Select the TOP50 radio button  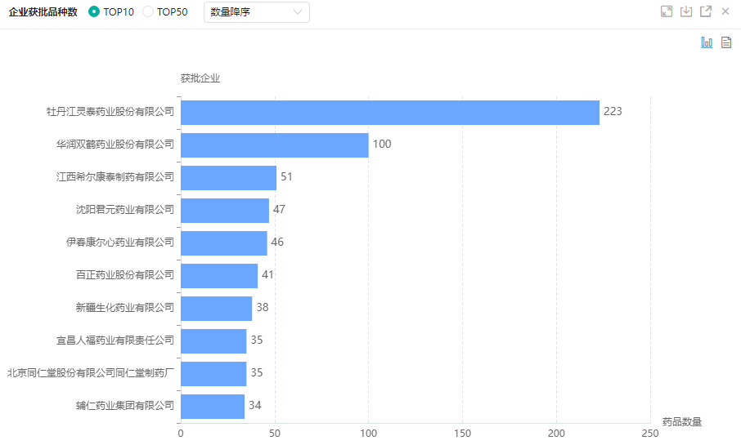[148, 11]
